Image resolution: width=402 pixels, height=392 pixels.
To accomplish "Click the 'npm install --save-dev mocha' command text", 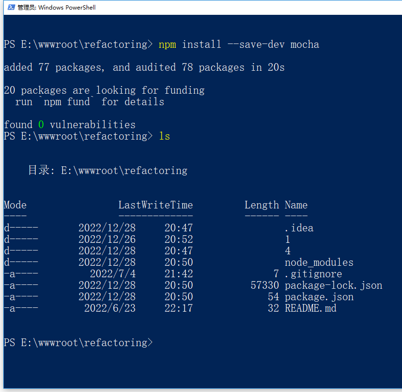I will [x=239, y=44].
